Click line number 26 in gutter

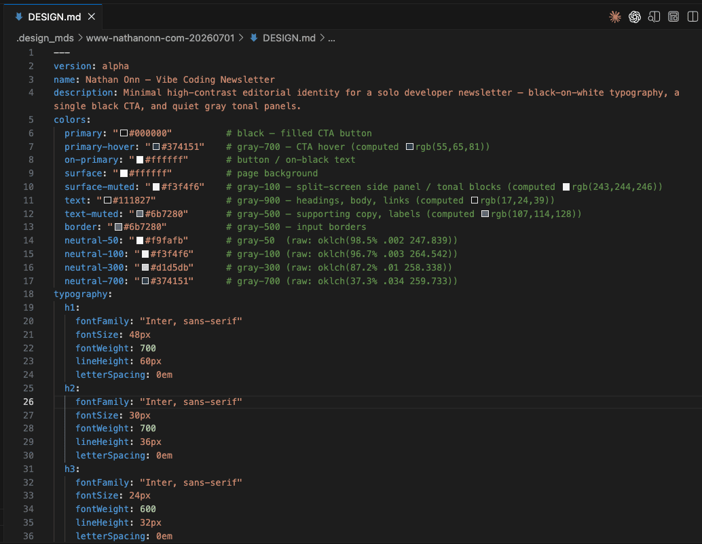pyautogui.click(x=29, y=402)
